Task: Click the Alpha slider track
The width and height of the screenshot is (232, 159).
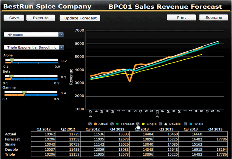Action: pyautogui.click(x=32, y=60)
